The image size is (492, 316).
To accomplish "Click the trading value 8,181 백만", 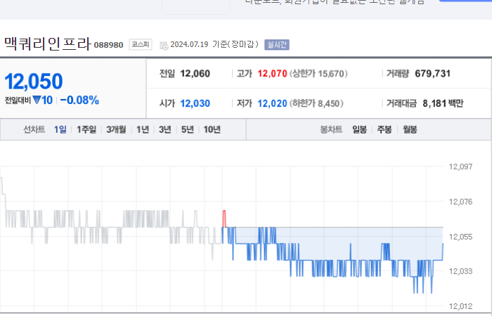I will 443,103.
